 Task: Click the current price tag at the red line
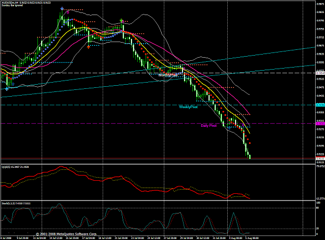pos(320,158)
